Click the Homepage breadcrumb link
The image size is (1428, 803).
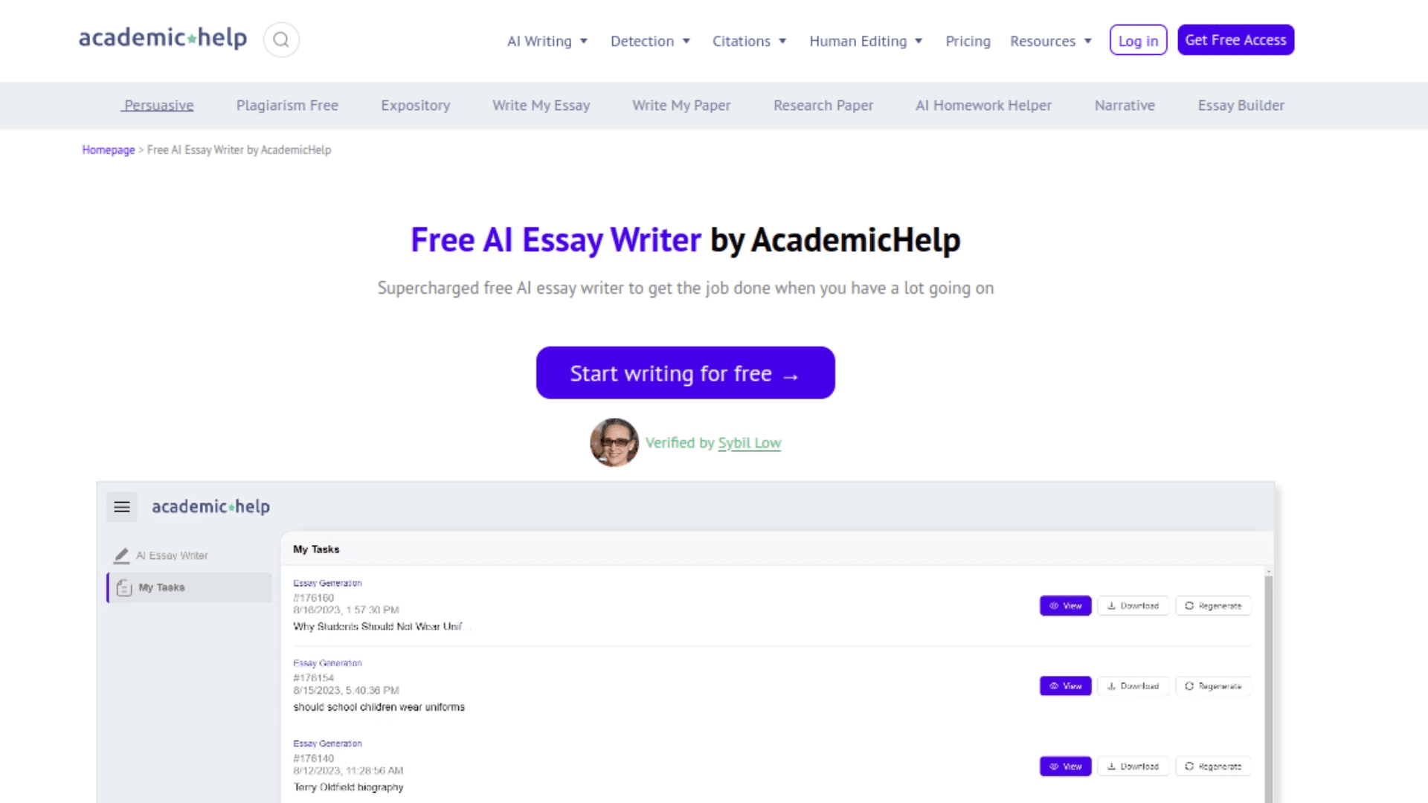[x=108, y=150]
